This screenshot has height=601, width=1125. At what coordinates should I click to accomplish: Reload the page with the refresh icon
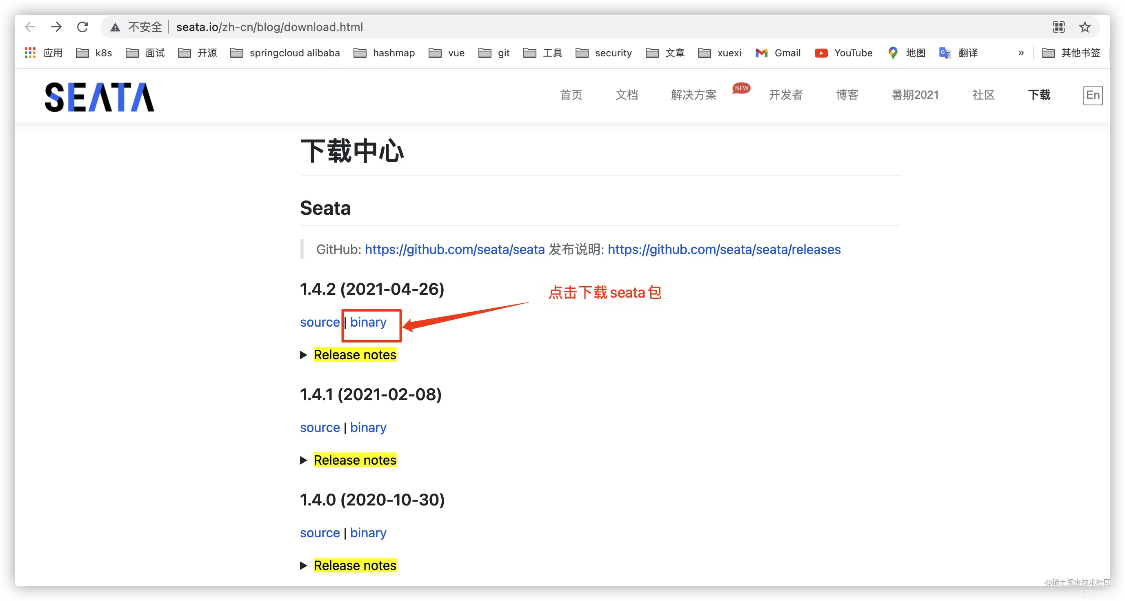click(x=82, y=27)
